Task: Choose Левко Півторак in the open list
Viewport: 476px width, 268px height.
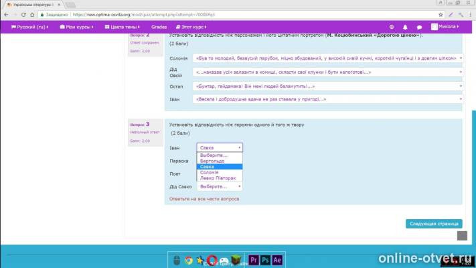Action: coord(220,178)
